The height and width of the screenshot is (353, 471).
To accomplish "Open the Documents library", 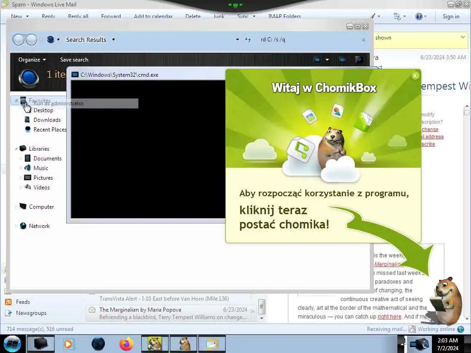I will tap(47, 159).
